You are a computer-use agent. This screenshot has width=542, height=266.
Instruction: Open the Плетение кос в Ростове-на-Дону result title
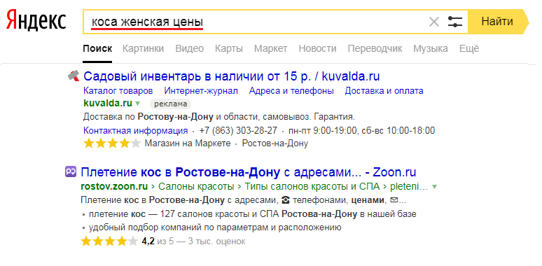[249, 172]
